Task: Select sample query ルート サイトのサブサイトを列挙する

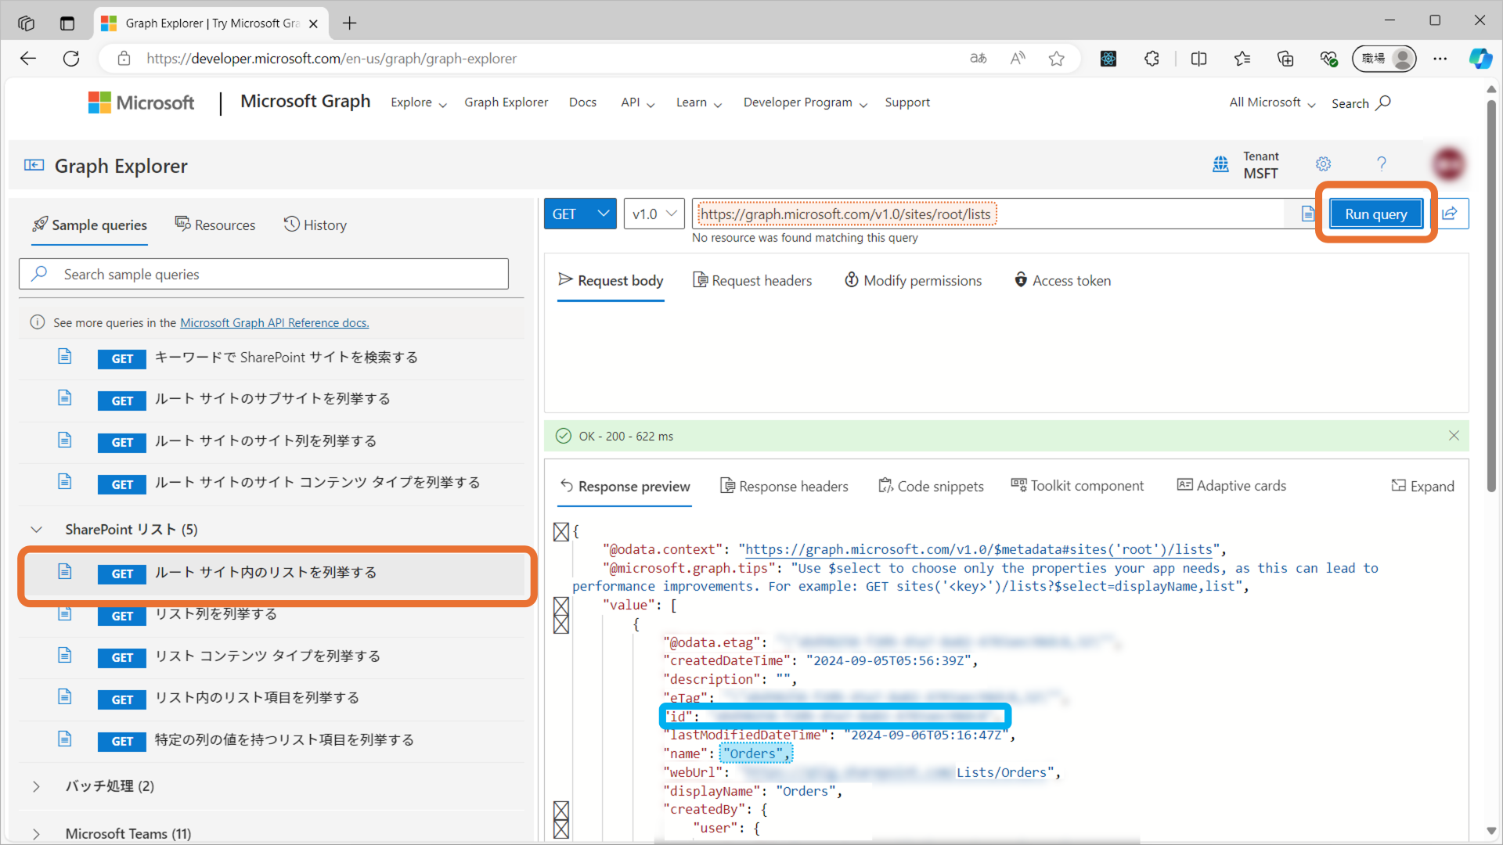Action: (272, 399)
